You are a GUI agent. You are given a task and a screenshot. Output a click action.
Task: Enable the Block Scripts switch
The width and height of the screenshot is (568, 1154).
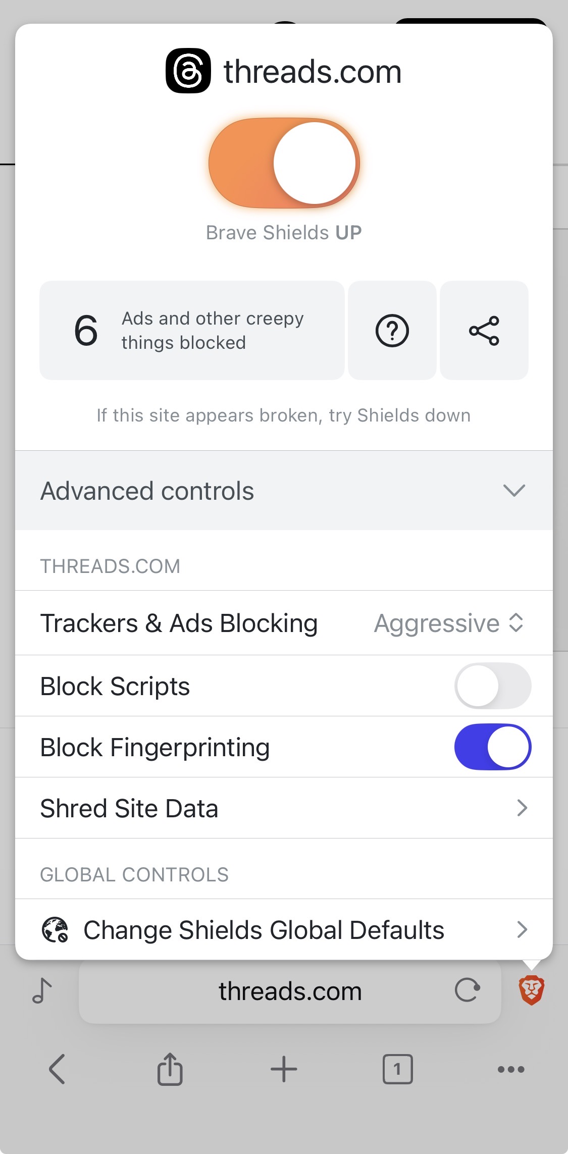point(493,686)
